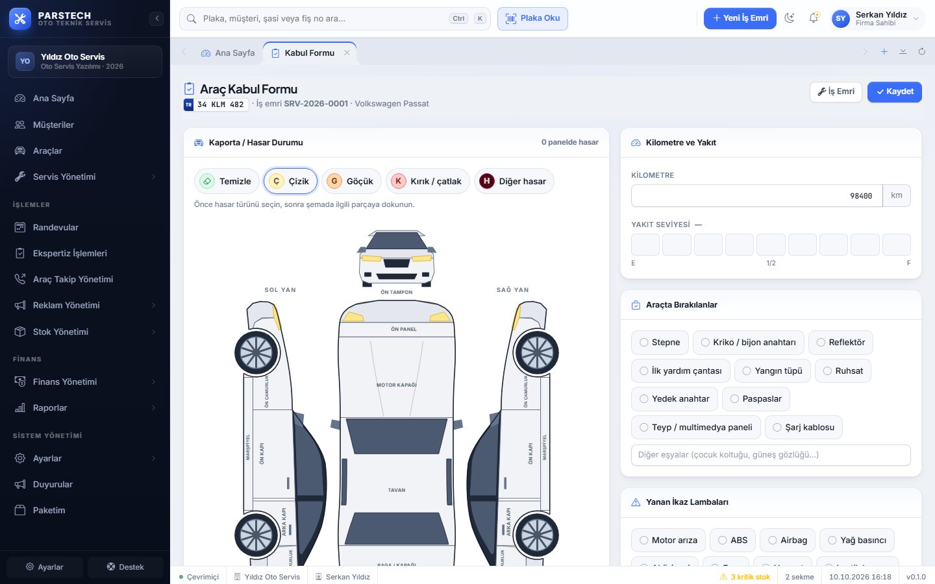Image resolution: width=935 pixels, height=584 pixels.
Task: Switch to the Ana Sayfa tab
Action: (x=228, y=53)
